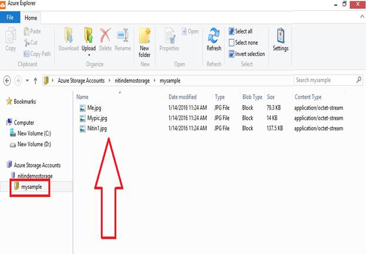This screenshot has width=366, height=254.
Task: Click the Cut scissors button
Action: click(x=31, y=42)
